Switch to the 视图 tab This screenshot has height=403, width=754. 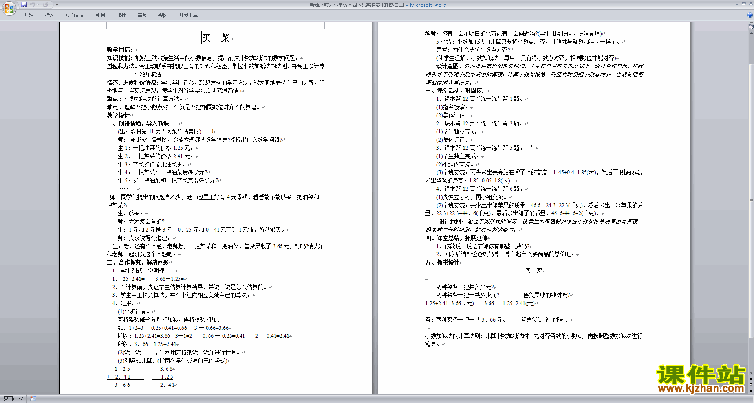tap(163, 15)
